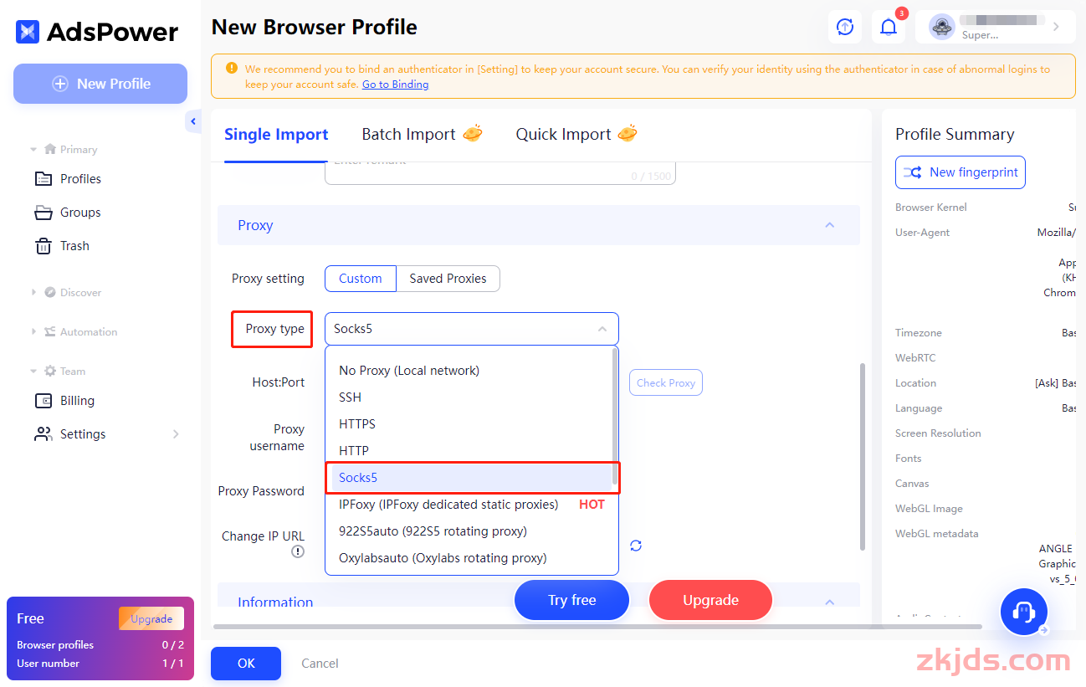The image size is (1086, 687).
Task: Click the Change IP URL info icon
Action: pyautogui.click(x=298, y=551)
